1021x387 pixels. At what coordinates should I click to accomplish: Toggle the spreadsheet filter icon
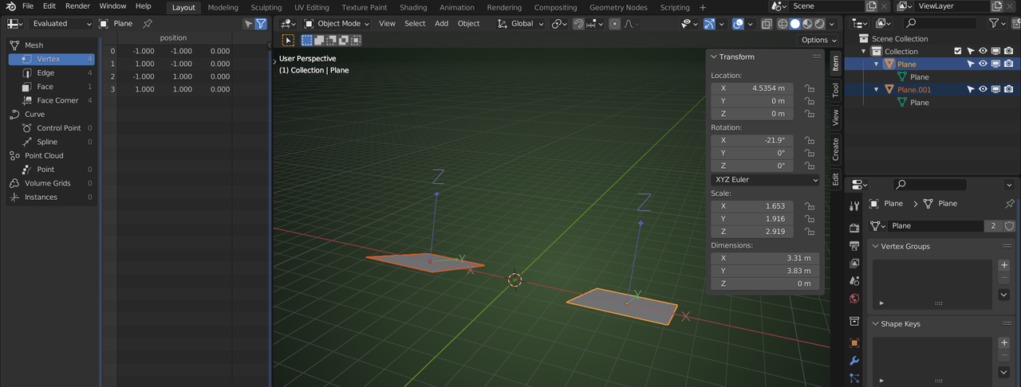[261, 24]
